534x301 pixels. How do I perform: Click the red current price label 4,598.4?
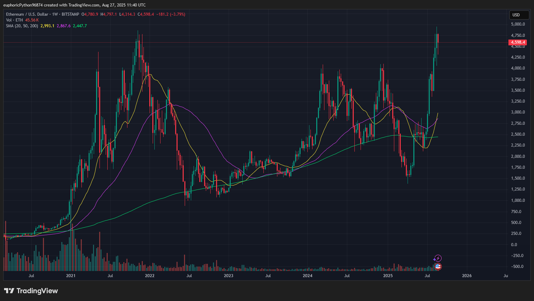[518, 42]
